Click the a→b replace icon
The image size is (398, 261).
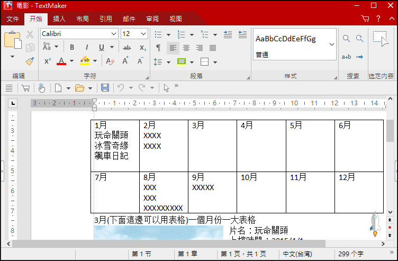pos(347,57)
